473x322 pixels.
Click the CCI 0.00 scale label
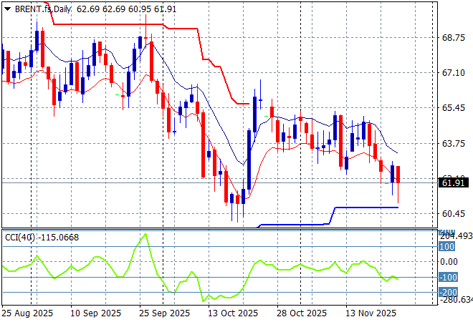449,261
